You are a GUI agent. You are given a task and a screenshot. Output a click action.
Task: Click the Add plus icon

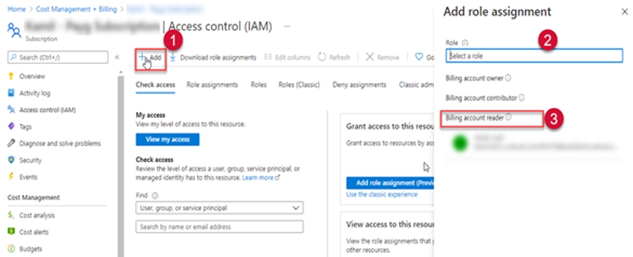coord(142,57)
